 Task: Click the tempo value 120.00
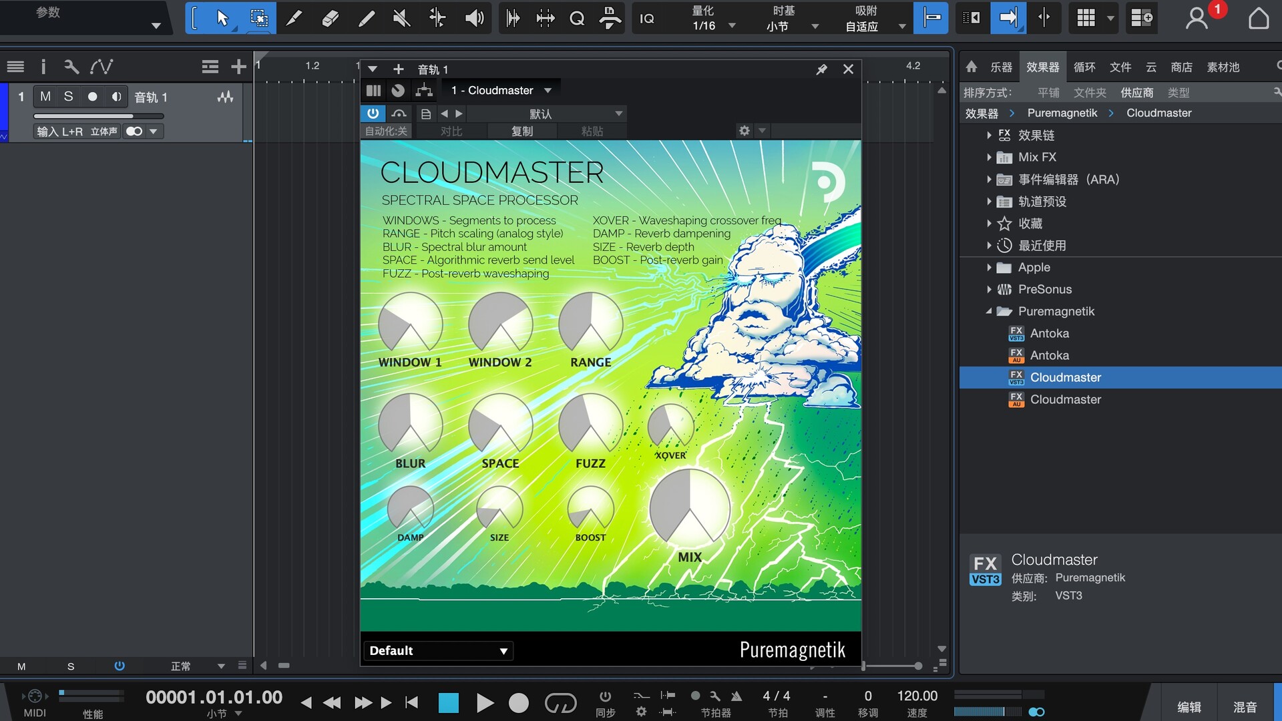917,696
